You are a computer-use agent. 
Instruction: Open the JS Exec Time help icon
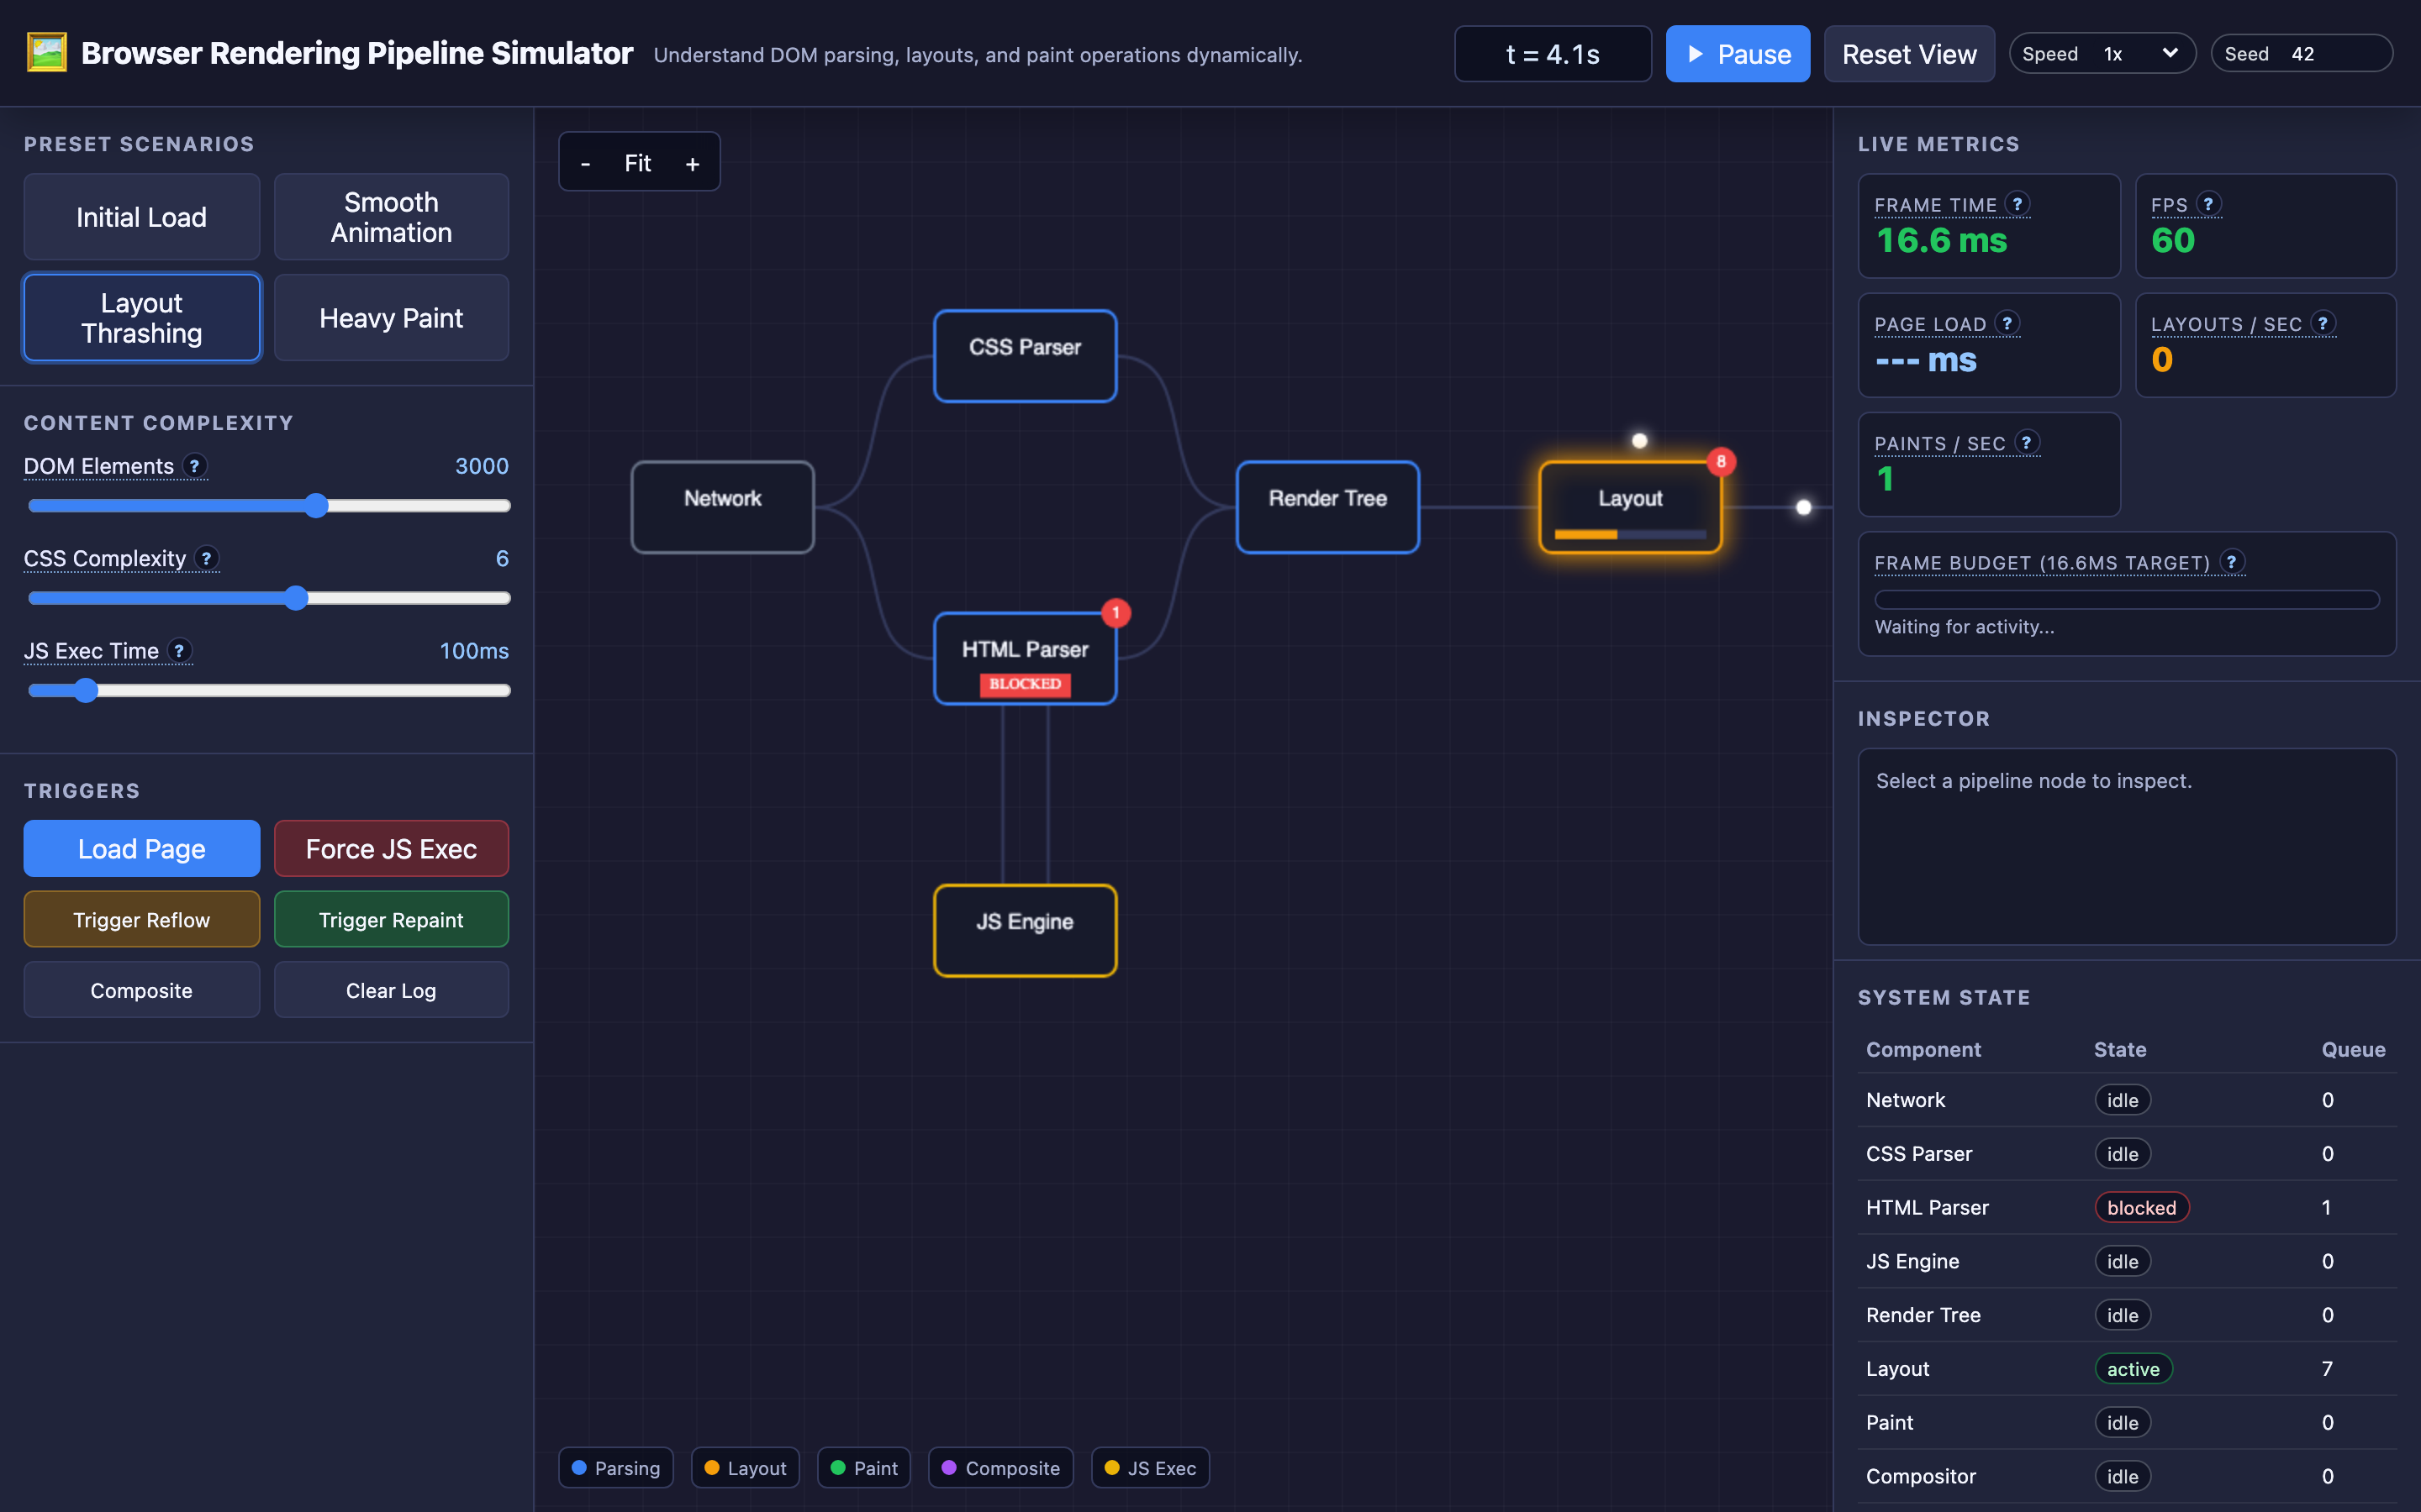coord(179,650)
